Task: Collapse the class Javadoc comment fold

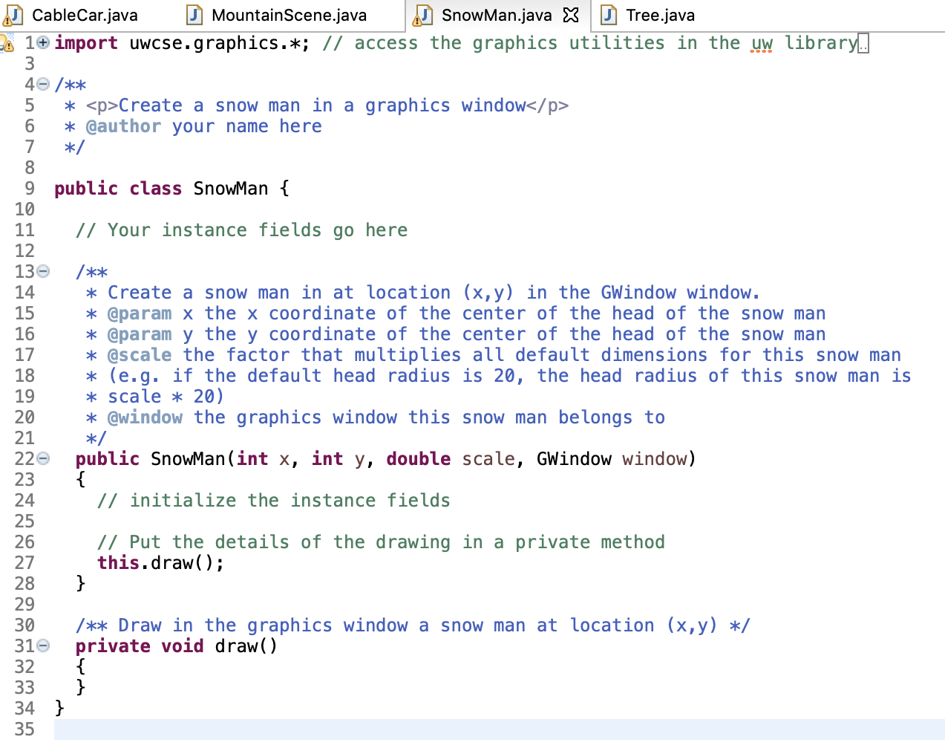Action: coord(42,84)
